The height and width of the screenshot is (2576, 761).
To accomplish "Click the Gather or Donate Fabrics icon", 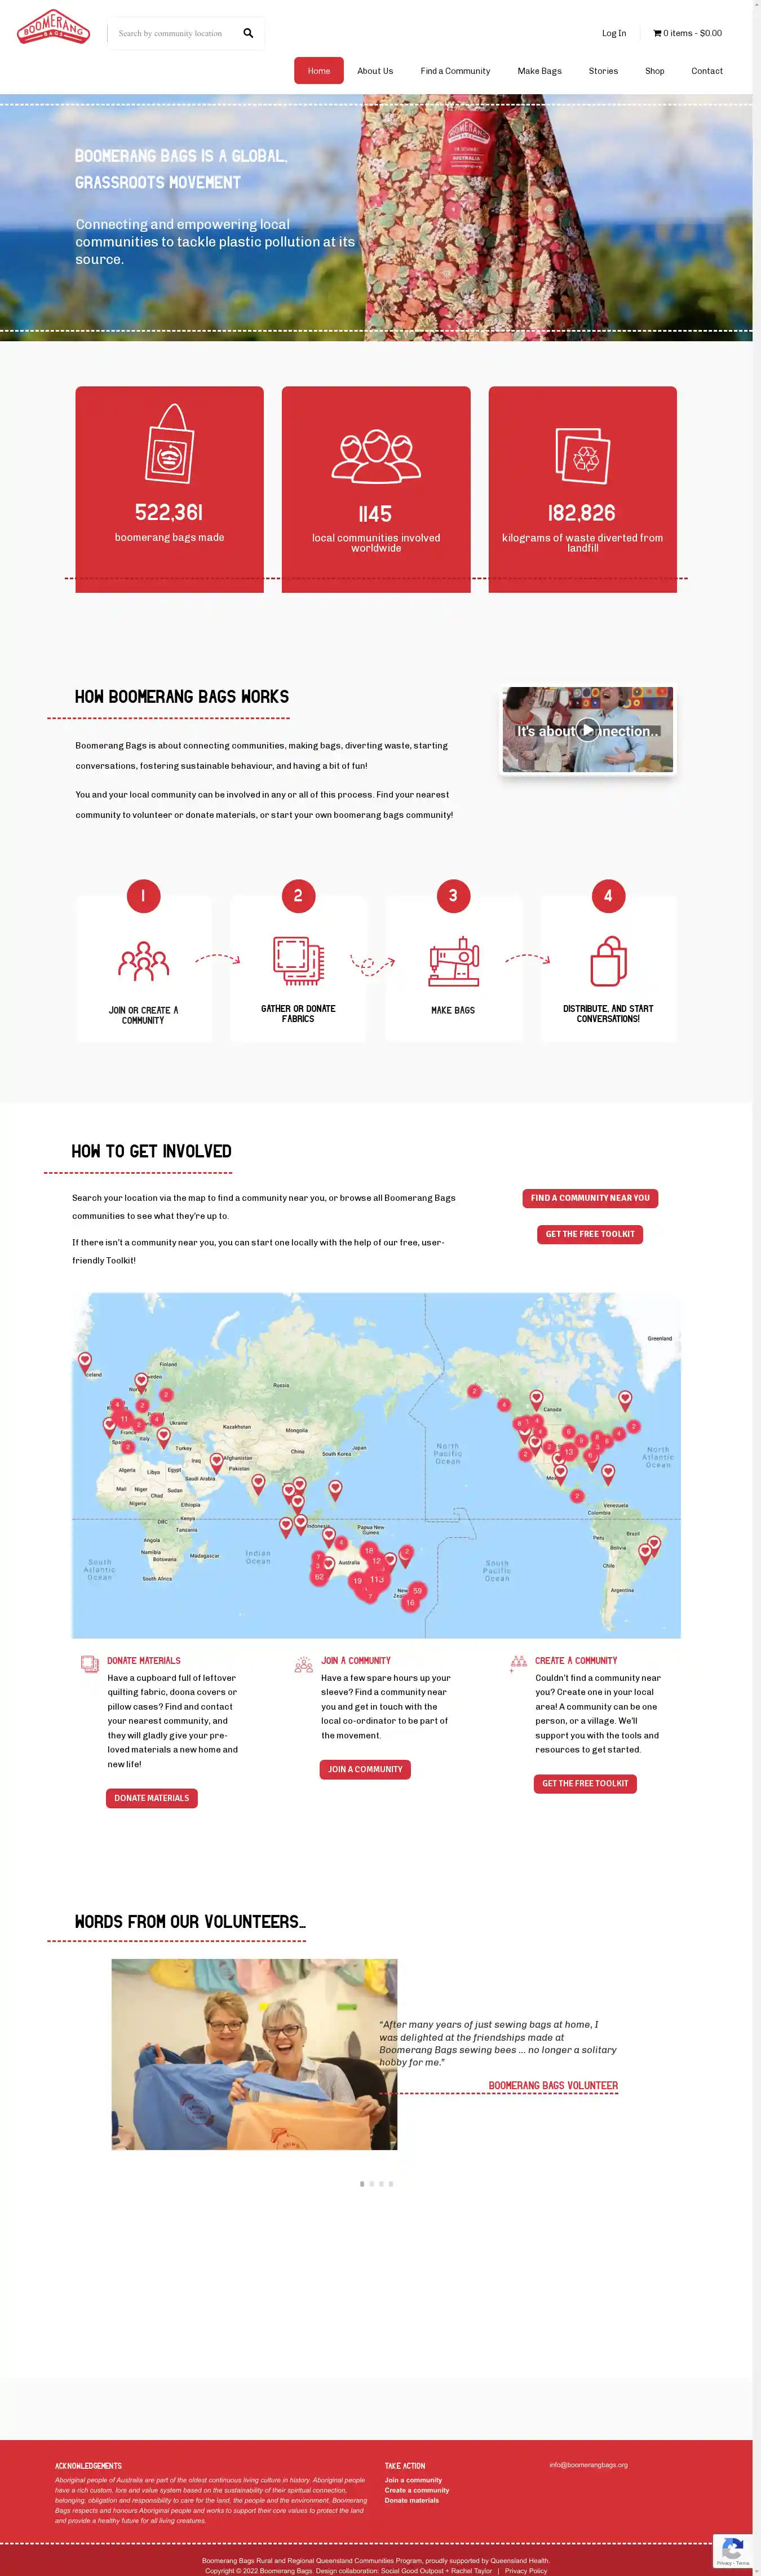I will coord(298,961).
